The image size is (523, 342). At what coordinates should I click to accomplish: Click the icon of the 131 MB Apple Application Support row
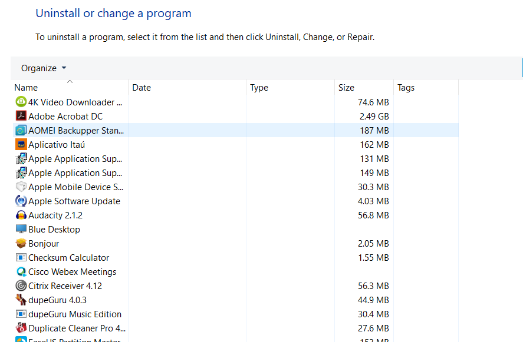(x=21, y=158)
